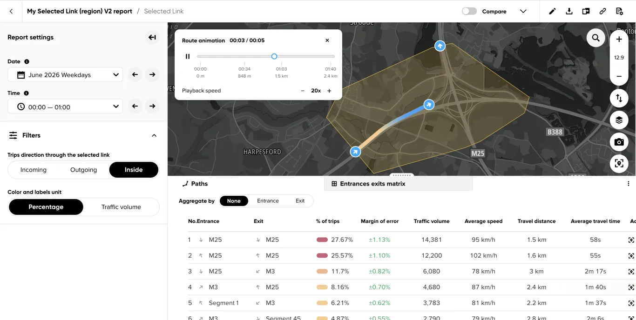Click the route animation slider handle
The height and width of the screenshot is (320, 636).
point(274,56)
